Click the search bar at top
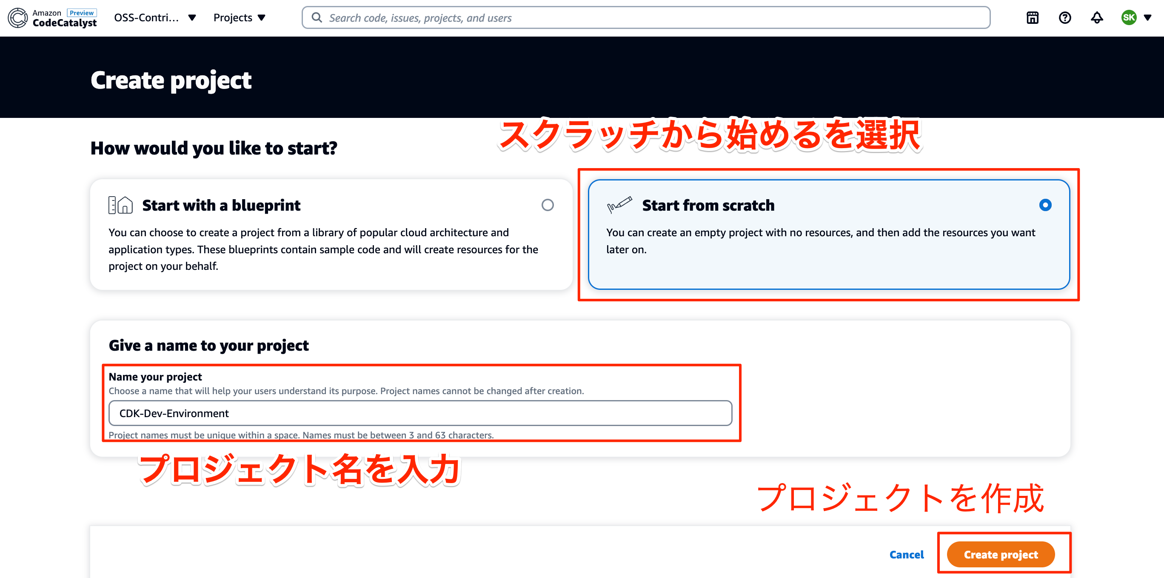The image size is (1164, 578). (646, 17)
